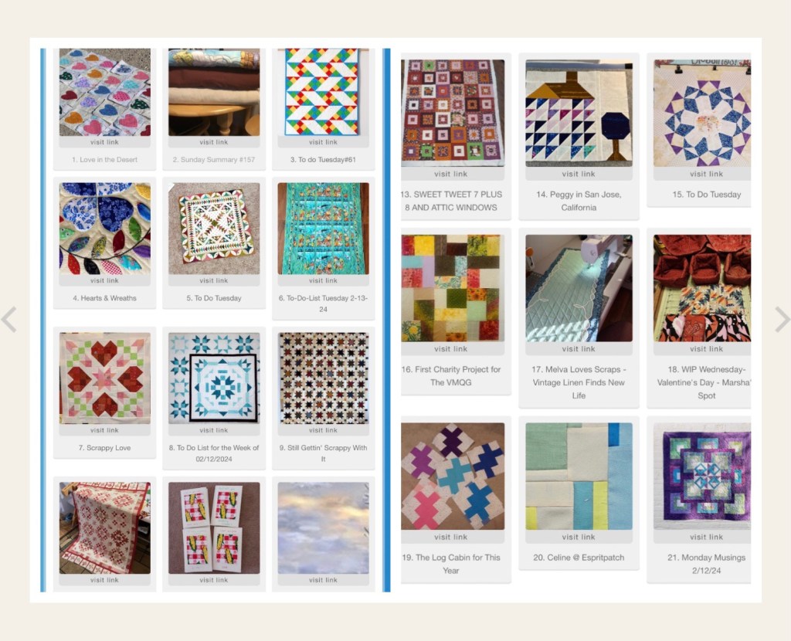Viewport: 791px width, 641px height.
Task: Click Celine @ Espritpatch title link
Action: coord(579,558)
